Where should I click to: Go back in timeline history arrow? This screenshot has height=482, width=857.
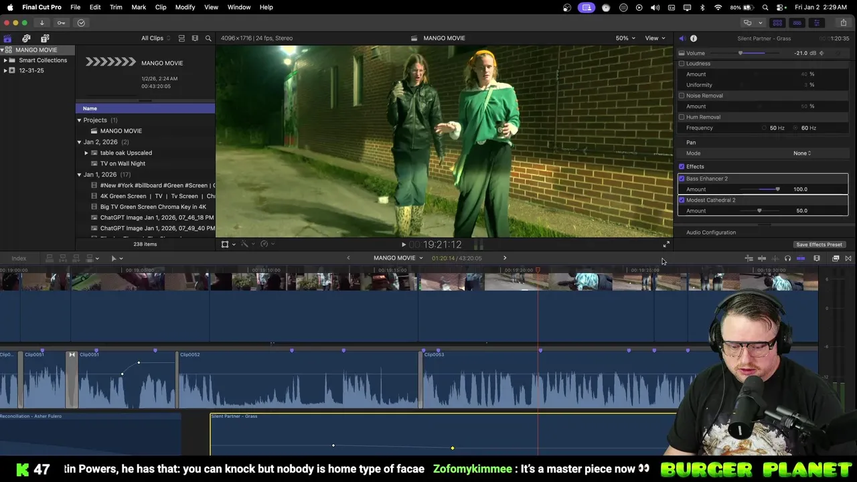[348, 258]
